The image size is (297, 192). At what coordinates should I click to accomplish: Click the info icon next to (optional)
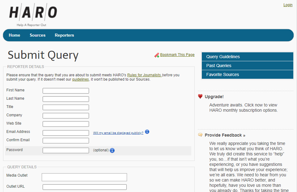112,150
